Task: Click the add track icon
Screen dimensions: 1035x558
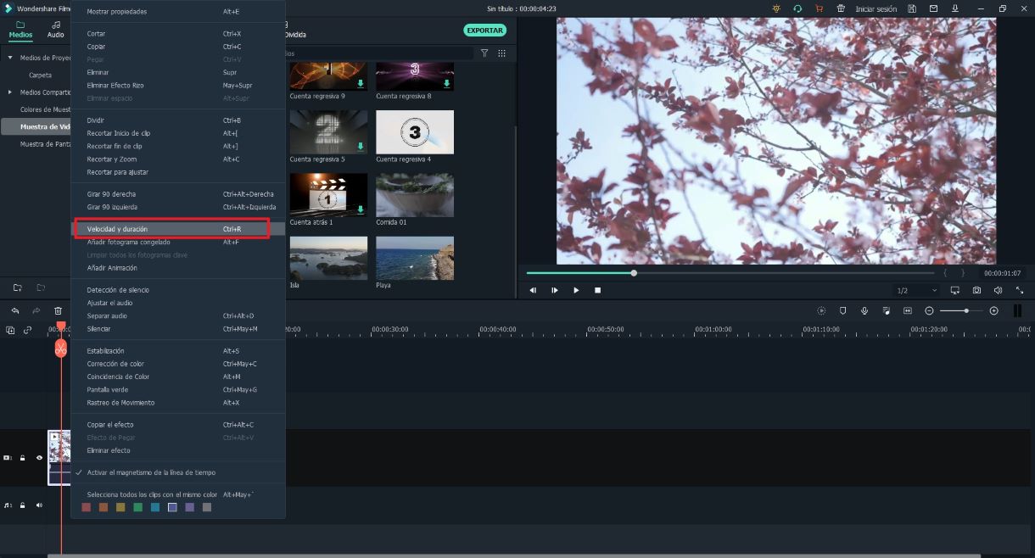Action: pyautogui.click(x=10, y=330)
